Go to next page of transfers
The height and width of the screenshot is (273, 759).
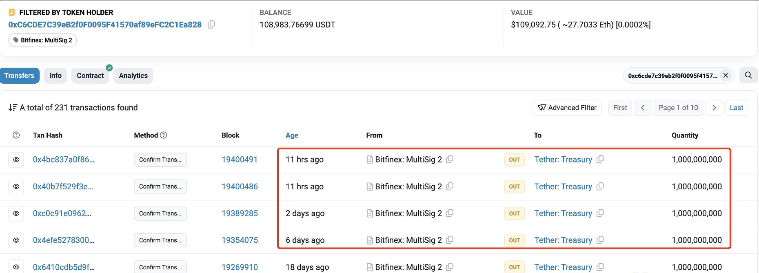(x=714, y=108)
